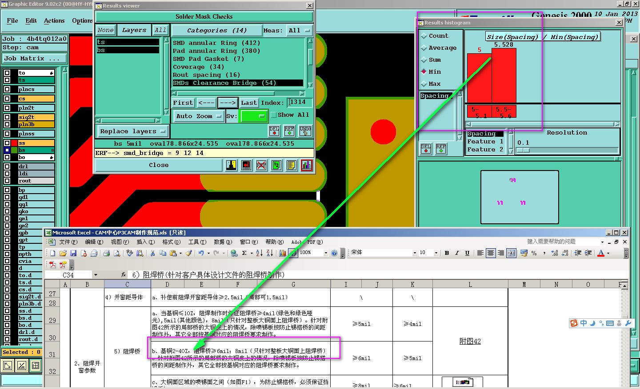Select the Sum radio option
This screenshot has height=389, width=640.
tap(424, 60)
